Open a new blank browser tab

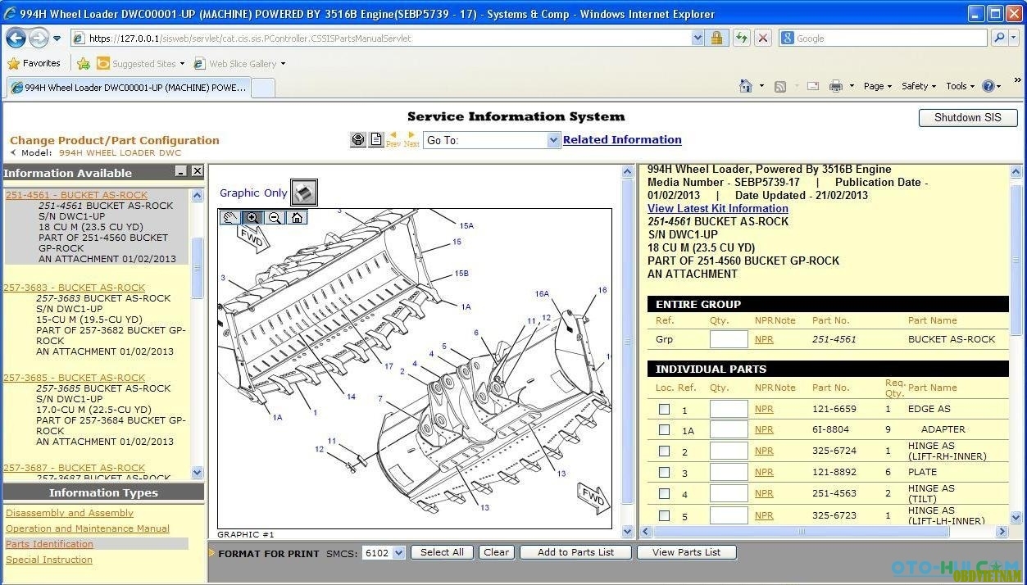262,88
